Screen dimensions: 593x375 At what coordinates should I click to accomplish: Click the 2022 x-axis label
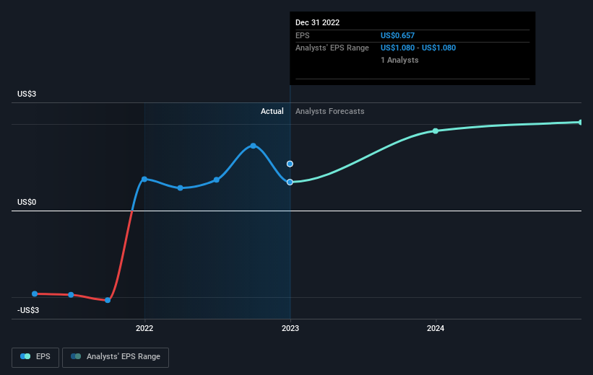click(x=144, y=329)
